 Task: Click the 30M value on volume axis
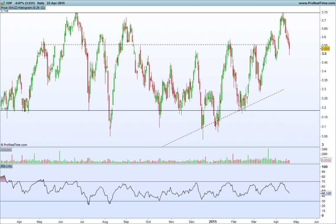pyautogui.click(x=325, y=149)
